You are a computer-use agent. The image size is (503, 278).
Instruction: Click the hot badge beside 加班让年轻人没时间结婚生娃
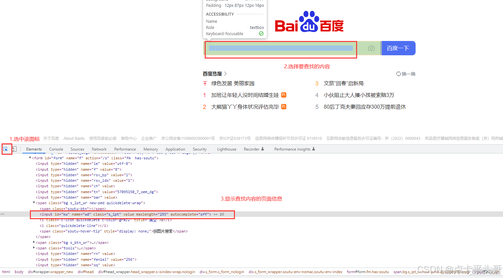(x=284, y=95)
